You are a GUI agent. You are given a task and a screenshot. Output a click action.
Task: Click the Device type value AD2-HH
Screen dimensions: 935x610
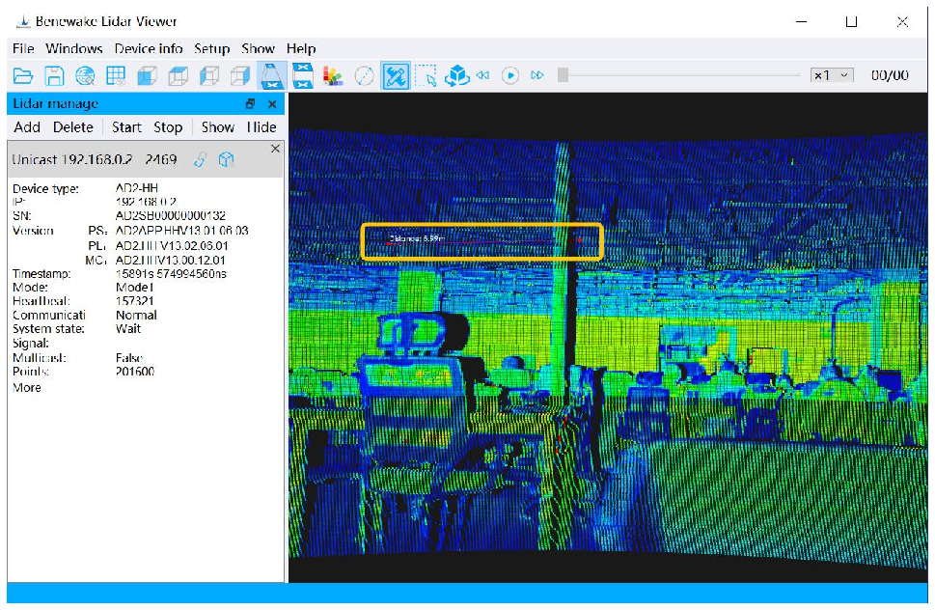tap(137, 188)
